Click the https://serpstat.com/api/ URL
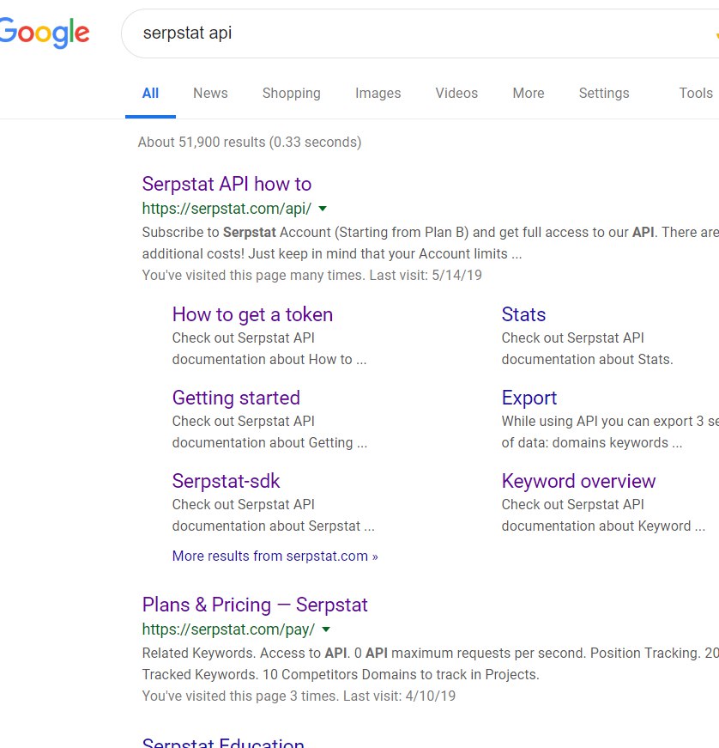 [x=227, y=209]
